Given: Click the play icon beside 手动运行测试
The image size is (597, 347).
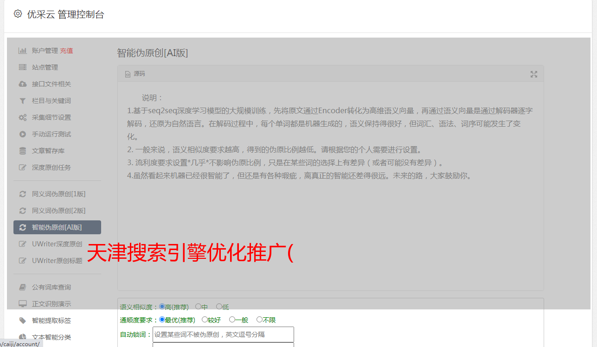Looking at the screenshot, I should (x=22, y=134).
